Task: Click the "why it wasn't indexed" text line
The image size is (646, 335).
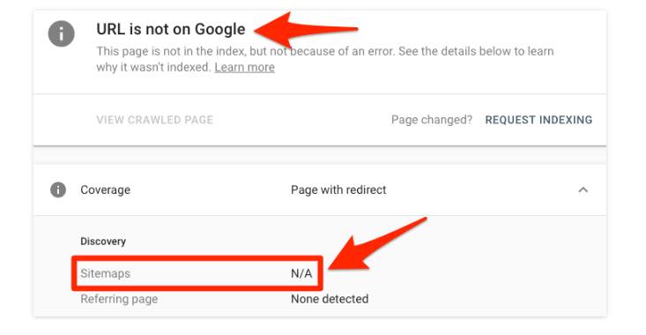Action: click(x=153, y=67)
